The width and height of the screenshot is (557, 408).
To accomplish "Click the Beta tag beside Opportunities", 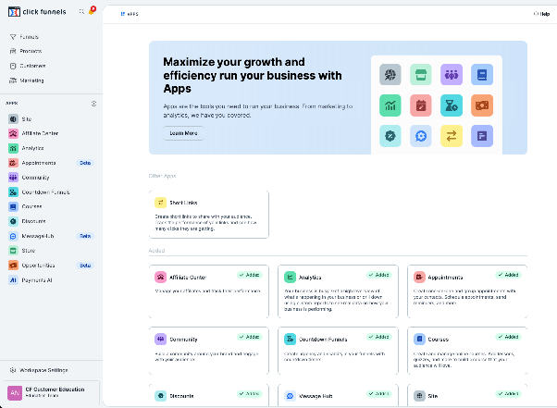I will [x=85, y=266].
